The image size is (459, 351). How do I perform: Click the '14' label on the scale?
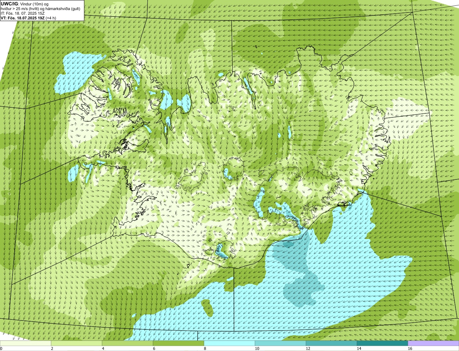(359, 348)
